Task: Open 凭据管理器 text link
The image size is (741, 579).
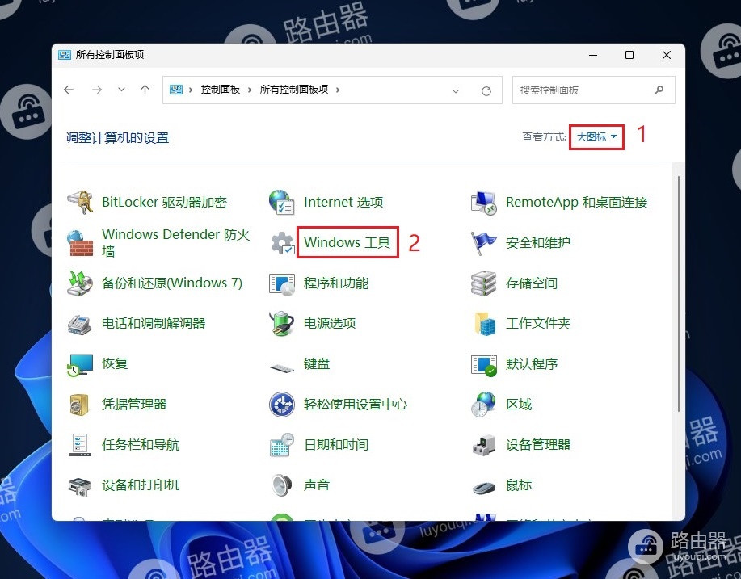Action: coord(134,405)
